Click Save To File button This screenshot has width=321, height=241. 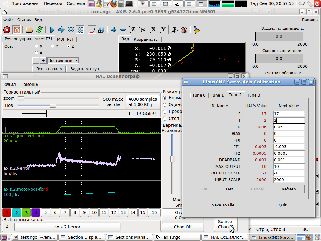point(223,205)
